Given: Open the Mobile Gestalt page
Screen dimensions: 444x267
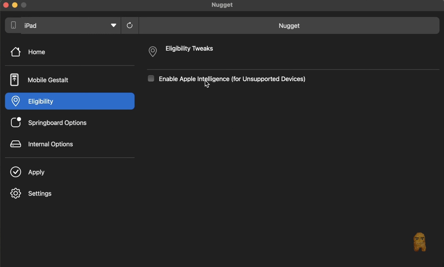Looking at the screenshot, I should pyautogui.click(x=70, y=80).
